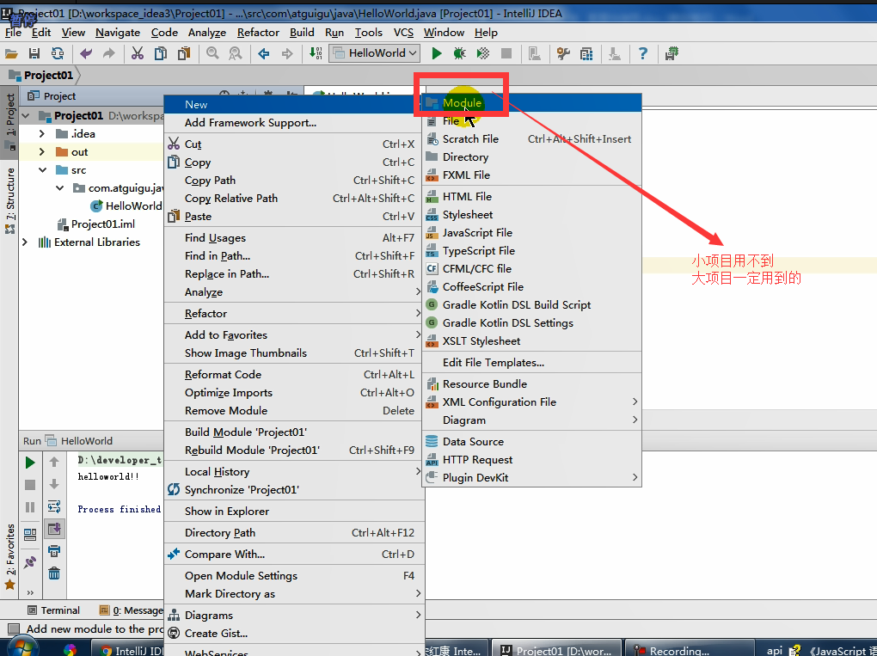Select Scratch File in New submenu
The height and width of the screenshot is (656, 877).
532,139
